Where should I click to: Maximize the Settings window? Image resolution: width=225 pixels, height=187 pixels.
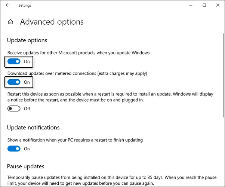tap(204, 5)
